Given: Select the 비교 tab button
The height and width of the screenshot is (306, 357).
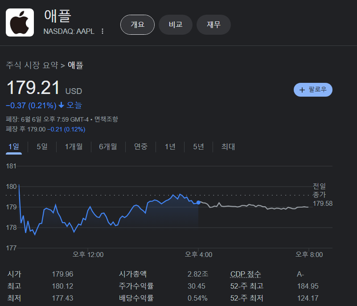Looking at the screenshot, I should pos(176,24).
